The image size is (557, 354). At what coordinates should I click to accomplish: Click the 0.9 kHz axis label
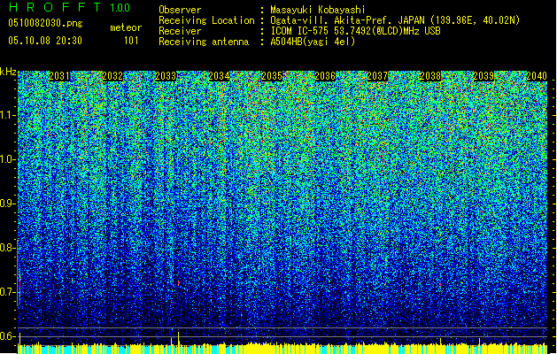8,204
